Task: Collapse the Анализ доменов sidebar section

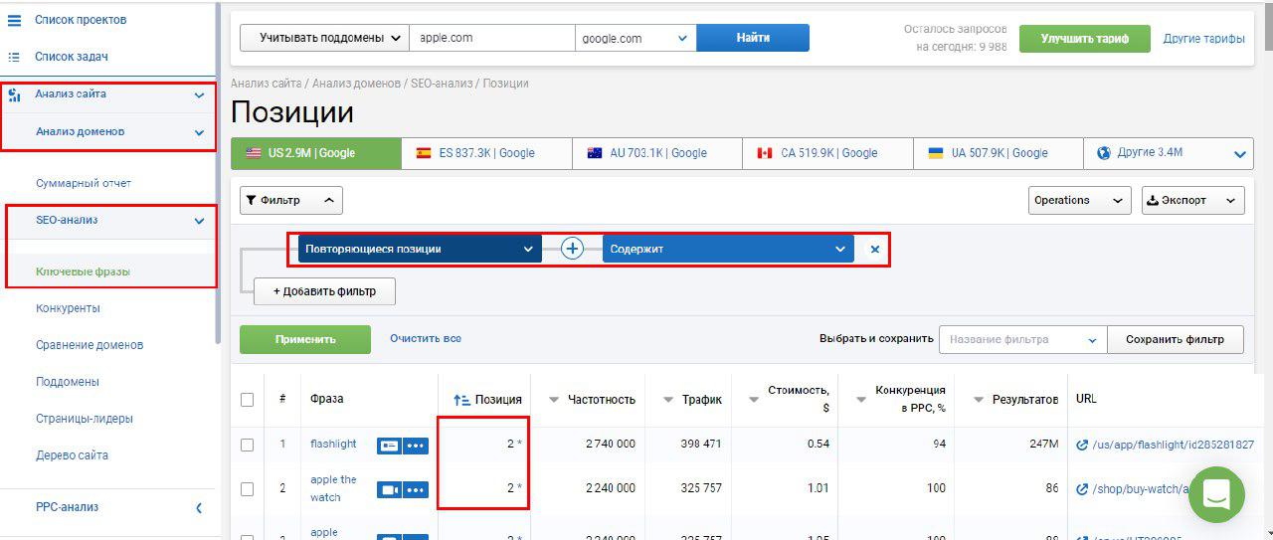Action: tap(199, 132)
